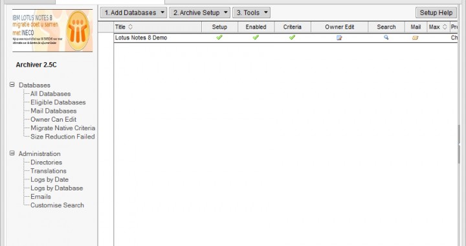Sort by the Title column header

(157, 27)
